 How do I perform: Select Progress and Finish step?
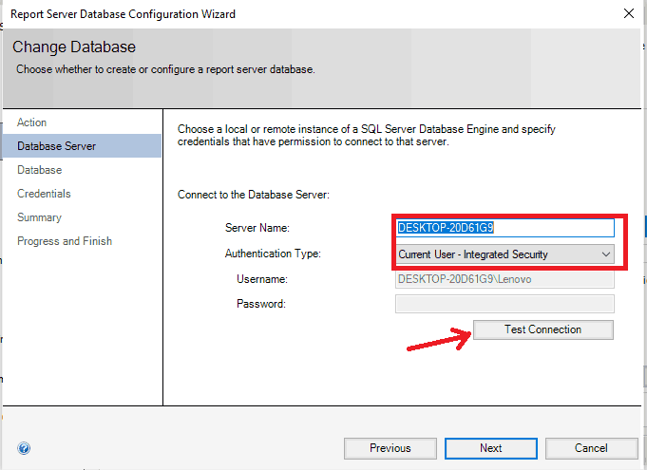click(x=65, y=241)
